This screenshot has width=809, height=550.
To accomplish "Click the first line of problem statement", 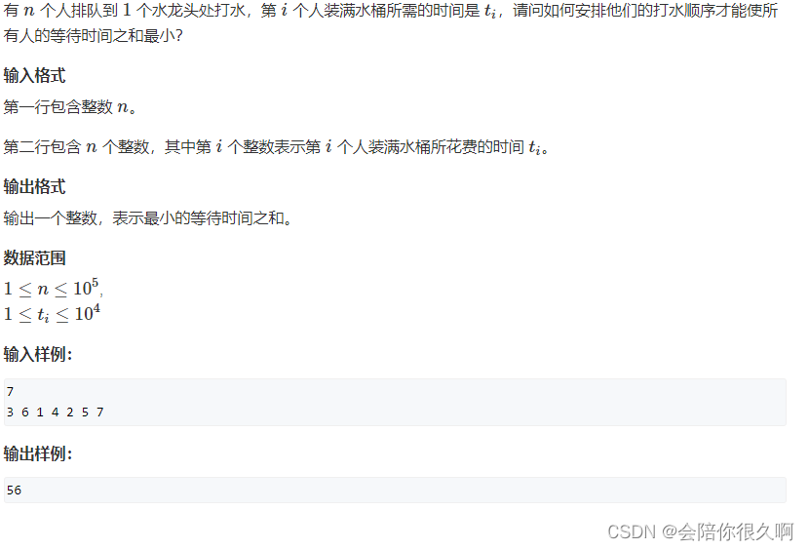I will tap(391, 11).
